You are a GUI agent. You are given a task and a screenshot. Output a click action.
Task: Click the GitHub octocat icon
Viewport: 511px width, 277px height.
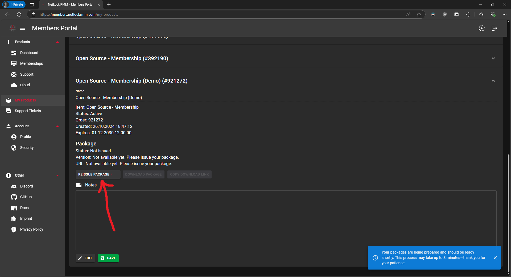pyautogui.click(x=14, y=197)
